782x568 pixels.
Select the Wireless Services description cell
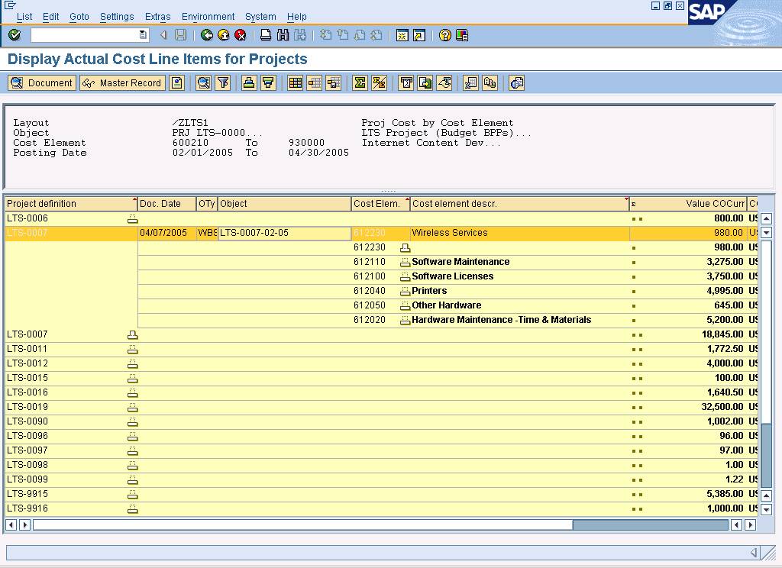pos(519,233)
